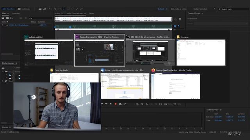
Task: Switch to the Favorites tab
Action: pos(16,14)
